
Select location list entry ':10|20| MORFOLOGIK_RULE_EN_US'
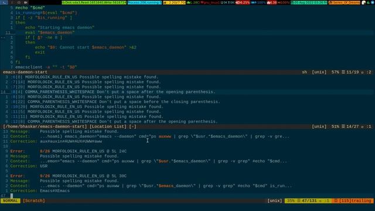(87, 107)
